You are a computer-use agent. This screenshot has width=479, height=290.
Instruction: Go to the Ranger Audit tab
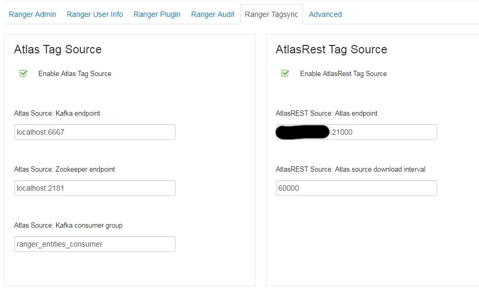(213, 14)
